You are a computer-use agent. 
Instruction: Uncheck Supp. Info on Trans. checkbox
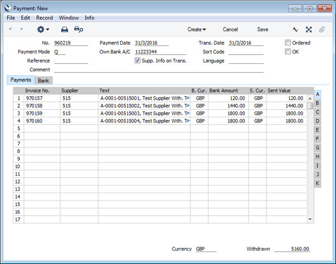click(137, 61)
